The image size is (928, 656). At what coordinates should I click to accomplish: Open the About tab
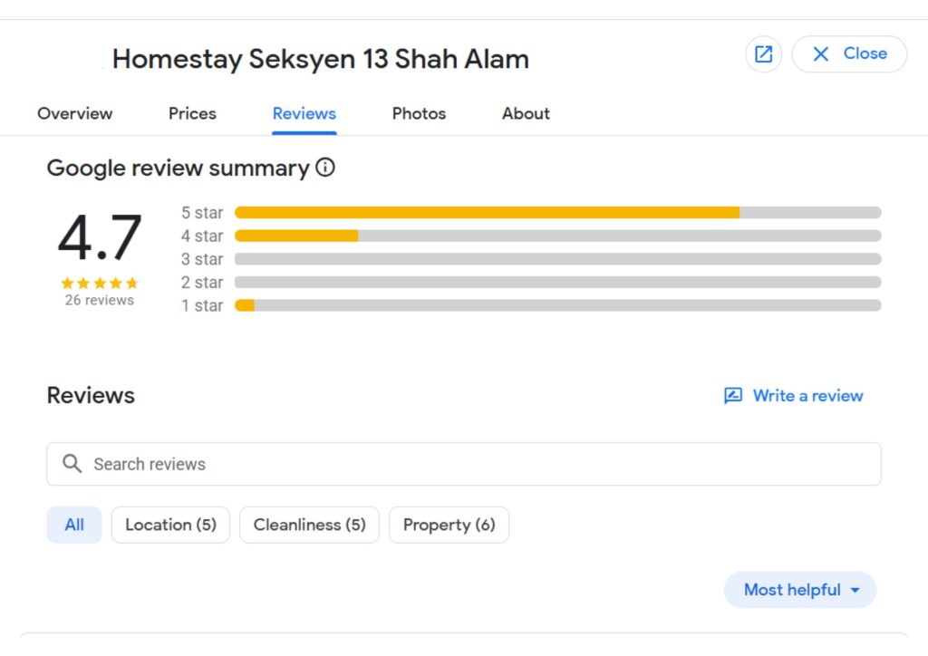526,113
